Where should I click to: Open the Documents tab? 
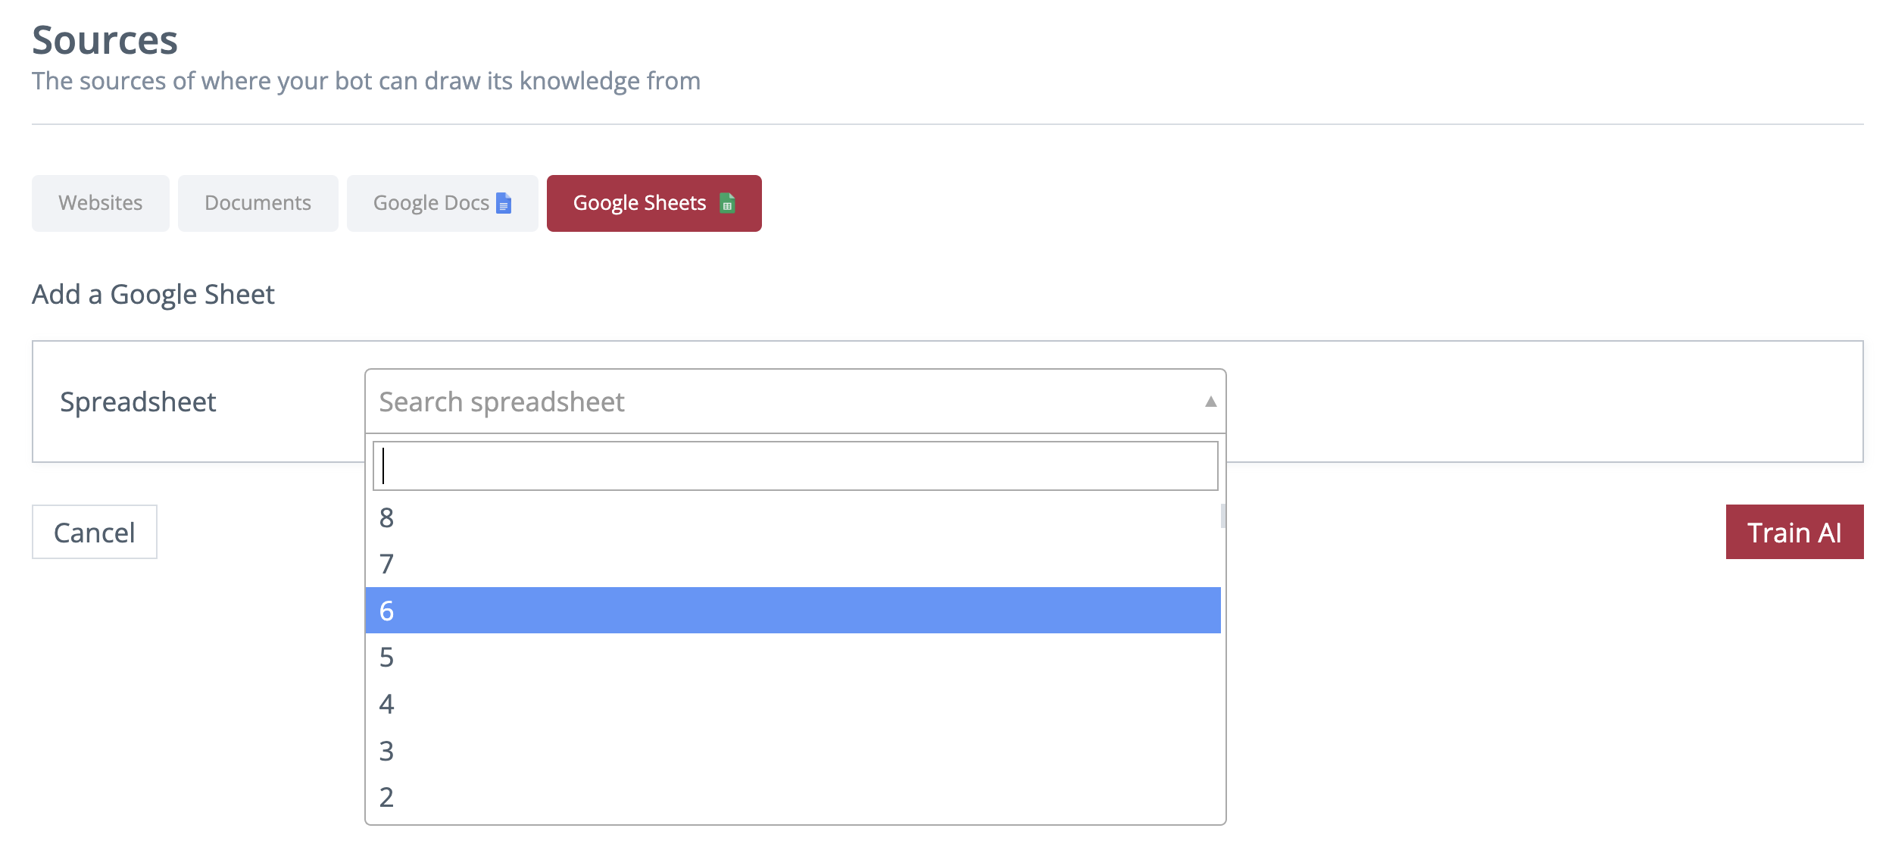258,203
